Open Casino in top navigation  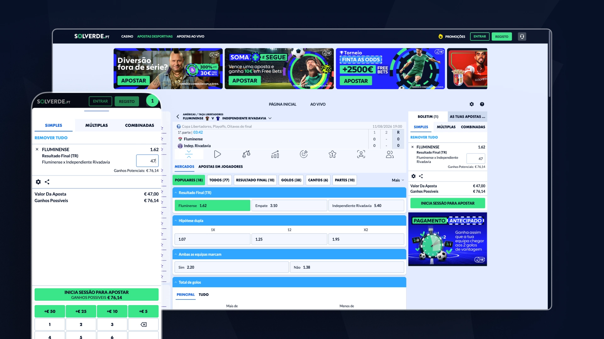click(127, 36)
